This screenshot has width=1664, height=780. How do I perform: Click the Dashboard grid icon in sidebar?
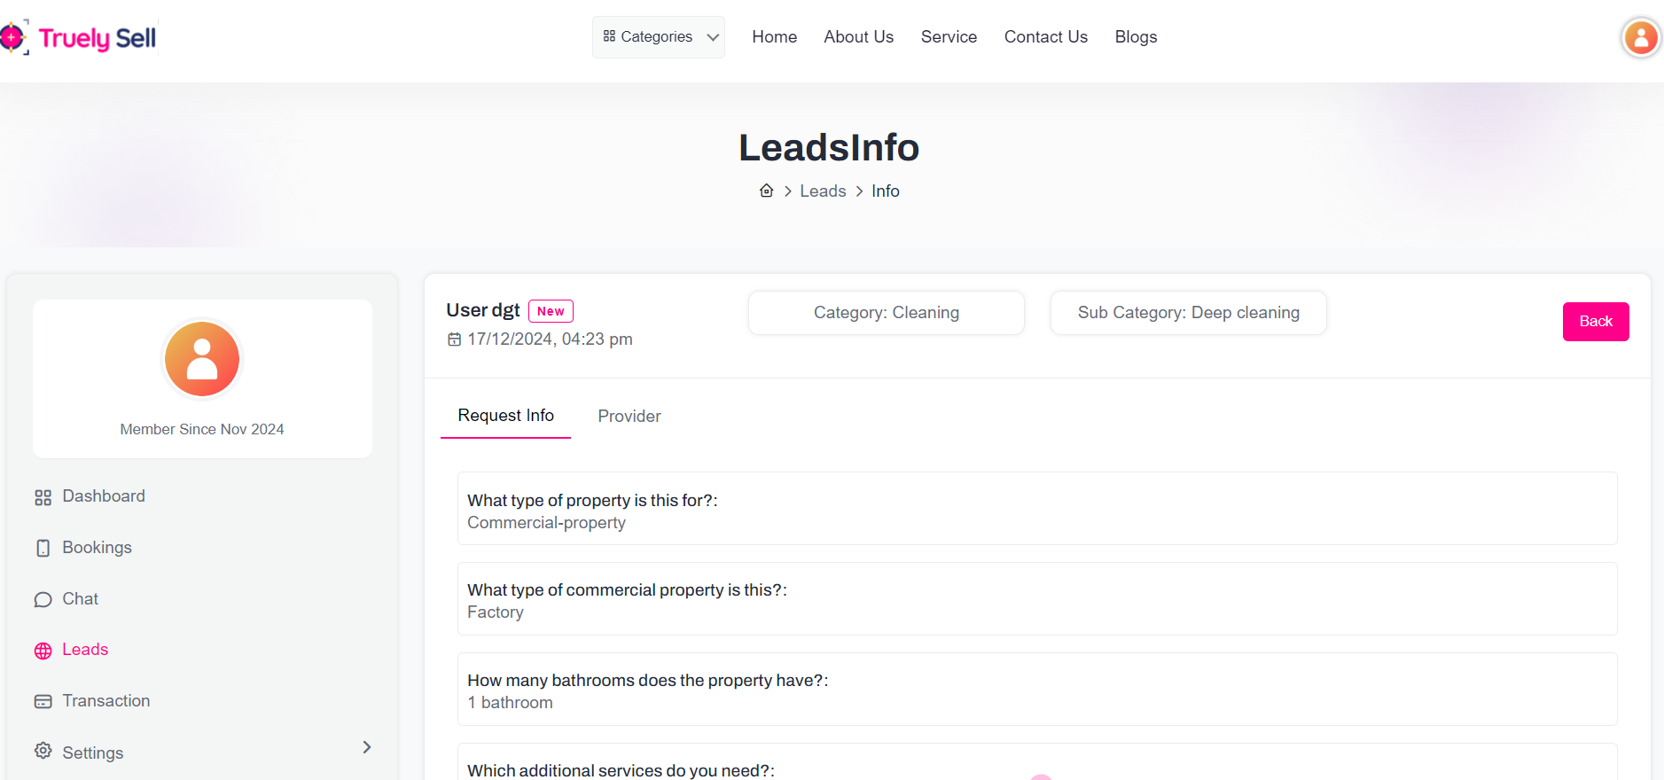click(x=43, y=497)
